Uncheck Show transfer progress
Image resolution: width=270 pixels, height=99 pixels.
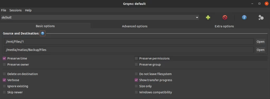136,80
